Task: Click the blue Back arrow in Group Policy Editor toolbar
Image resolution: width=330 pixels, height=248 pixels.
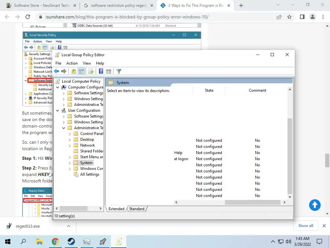Action: pos(56,71)
